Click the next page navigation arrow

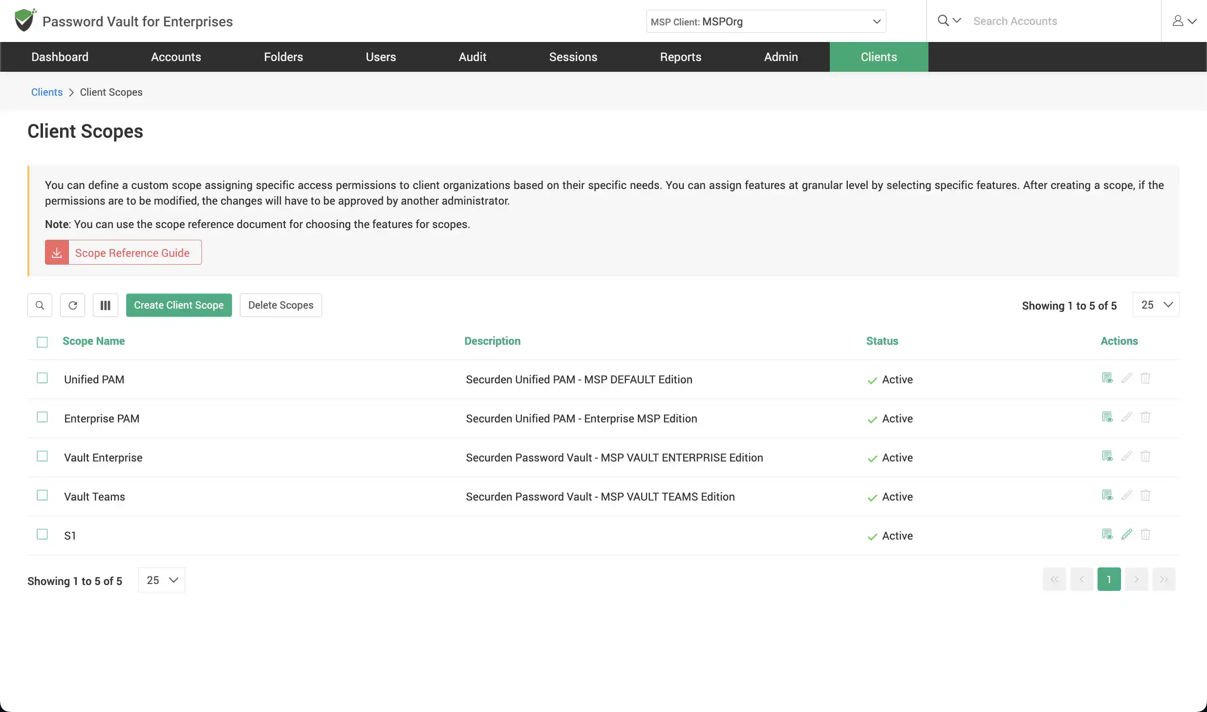(1136, 579)
